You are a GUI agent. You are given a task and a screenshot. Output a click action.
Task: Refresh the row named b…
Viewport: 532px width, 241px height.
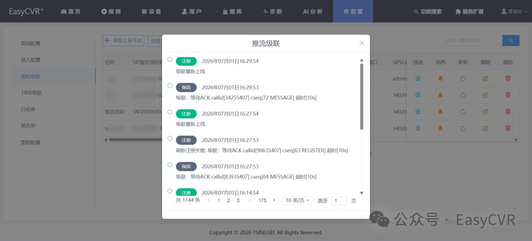[463, 128]
